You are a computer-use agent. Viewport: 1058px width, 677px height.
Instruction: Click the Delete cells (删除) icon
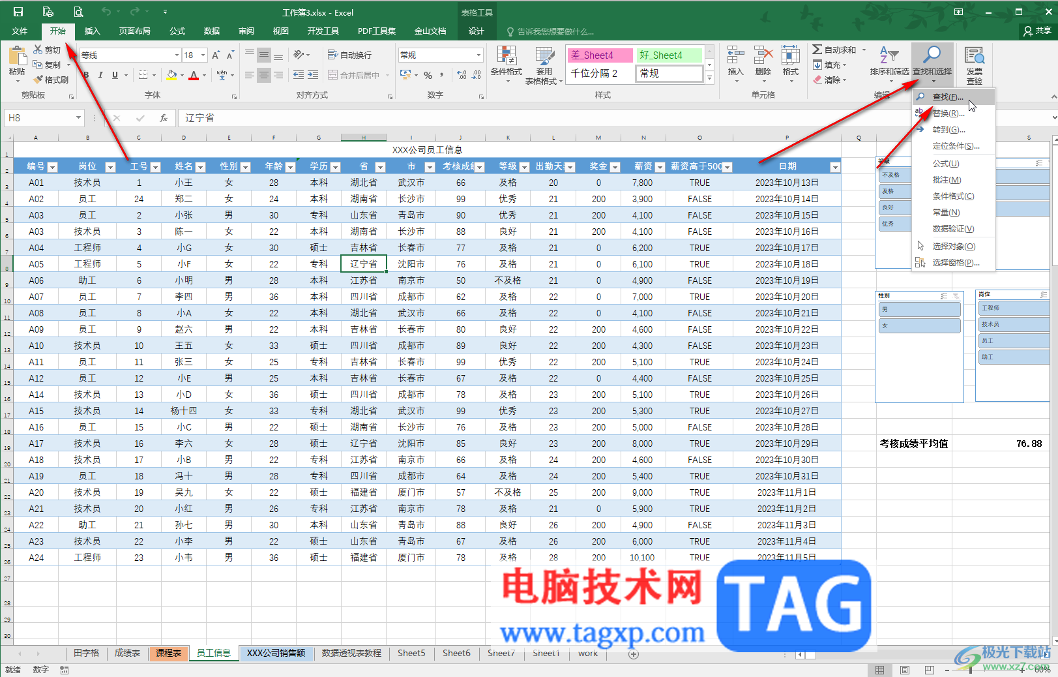pyautogui.click(x=763, y=56)
